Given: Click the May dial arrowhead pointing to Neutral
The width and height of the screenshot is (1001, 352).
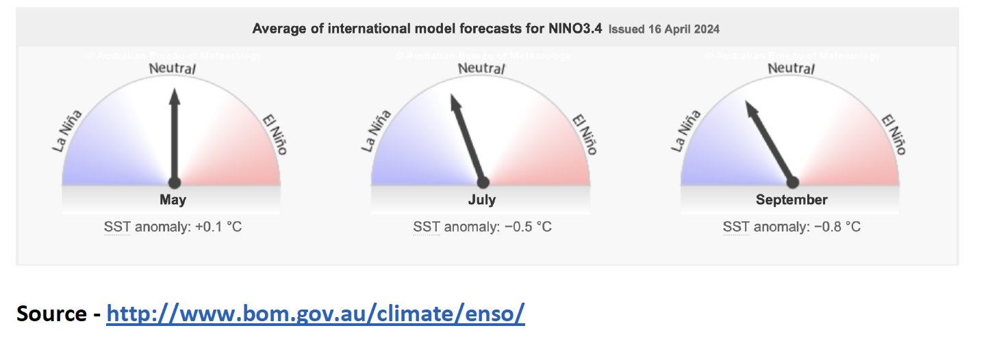Looking at the screenshot, I should pos(174,96).
